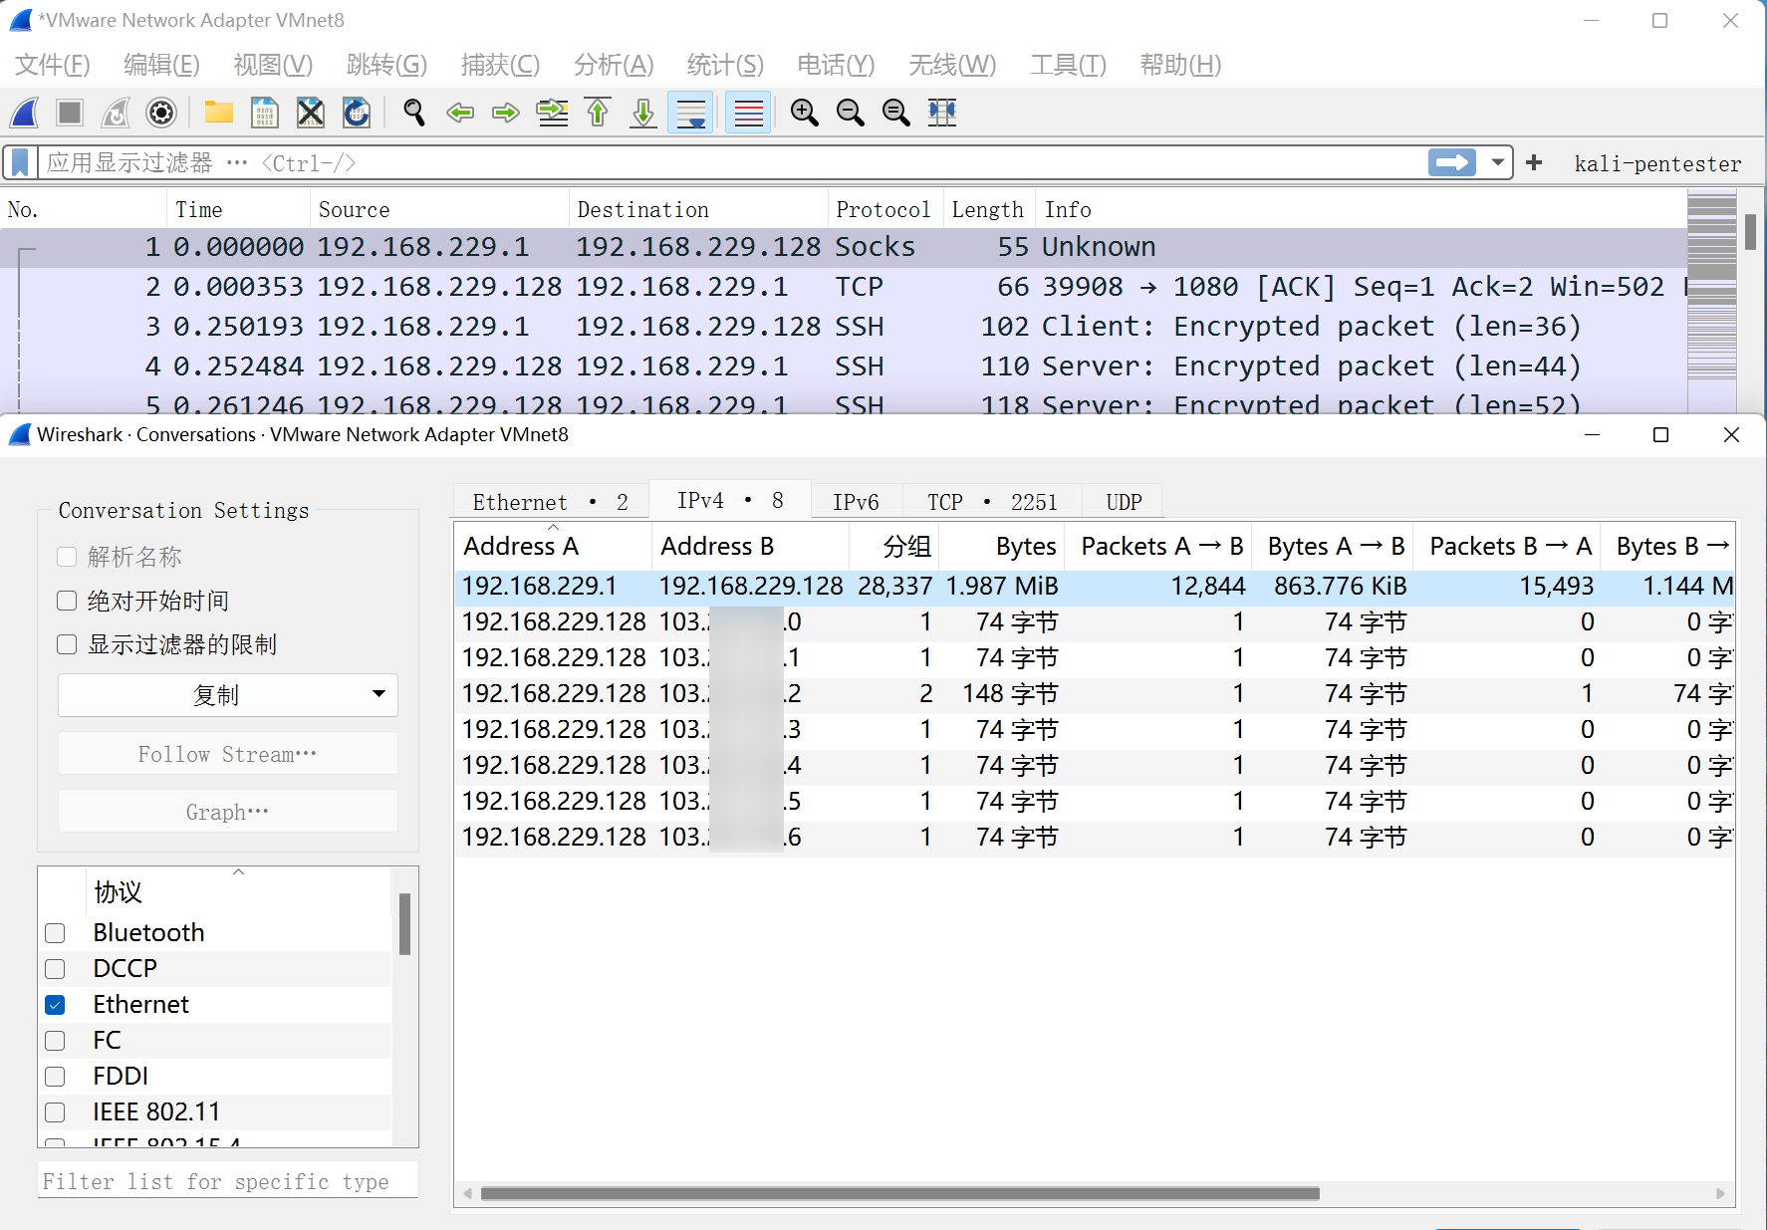Open the Statistics menu
Screen dimensions: 1767x1230
725,65
